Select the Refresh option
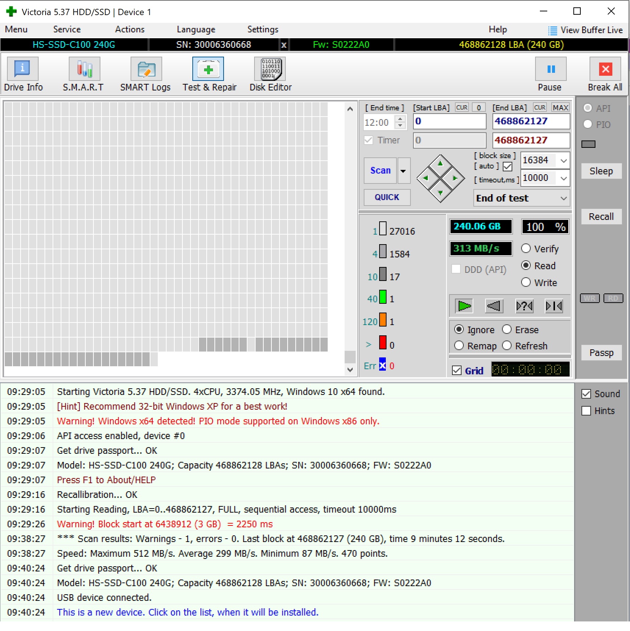 pyautogui.click(x=525, y=346)
